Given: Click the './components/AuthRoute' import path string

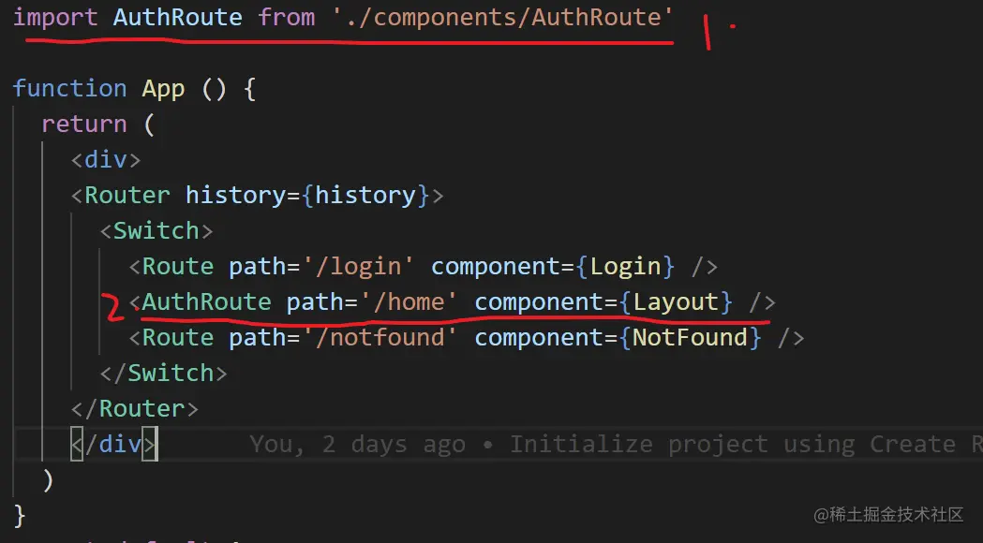Looking at the screenshot, I should [503, 18].
